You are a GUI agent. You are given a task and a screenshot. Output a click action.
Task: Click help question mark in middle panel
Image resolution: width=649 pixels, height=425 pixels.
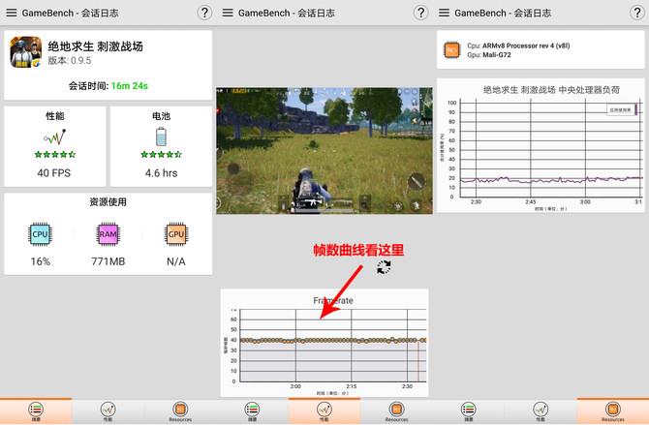tap(420, 13)
